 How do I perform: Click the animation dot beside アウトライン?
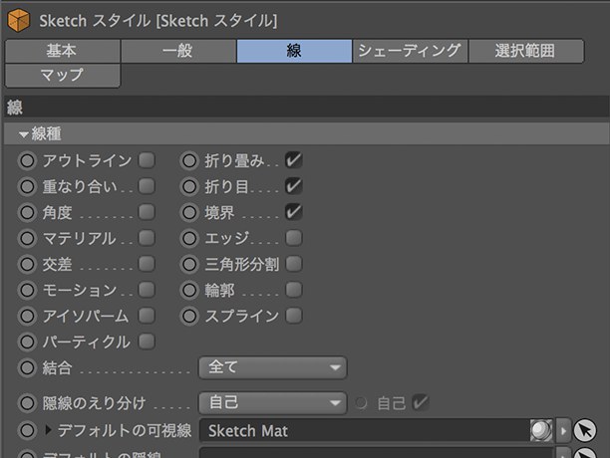27,160
